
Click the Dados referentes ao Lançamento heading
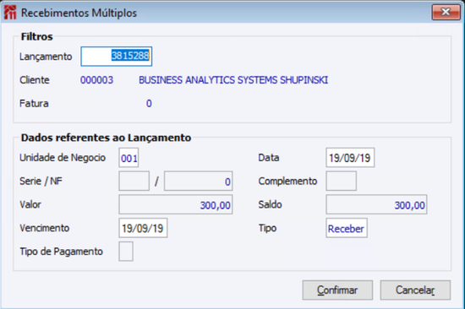(106, 138)
